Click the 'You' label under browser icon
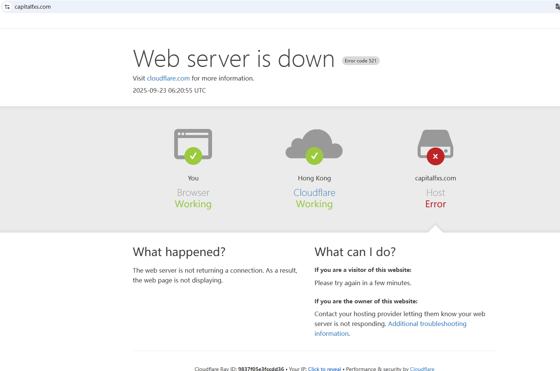560x371 pixels. (x=193, y=178)
